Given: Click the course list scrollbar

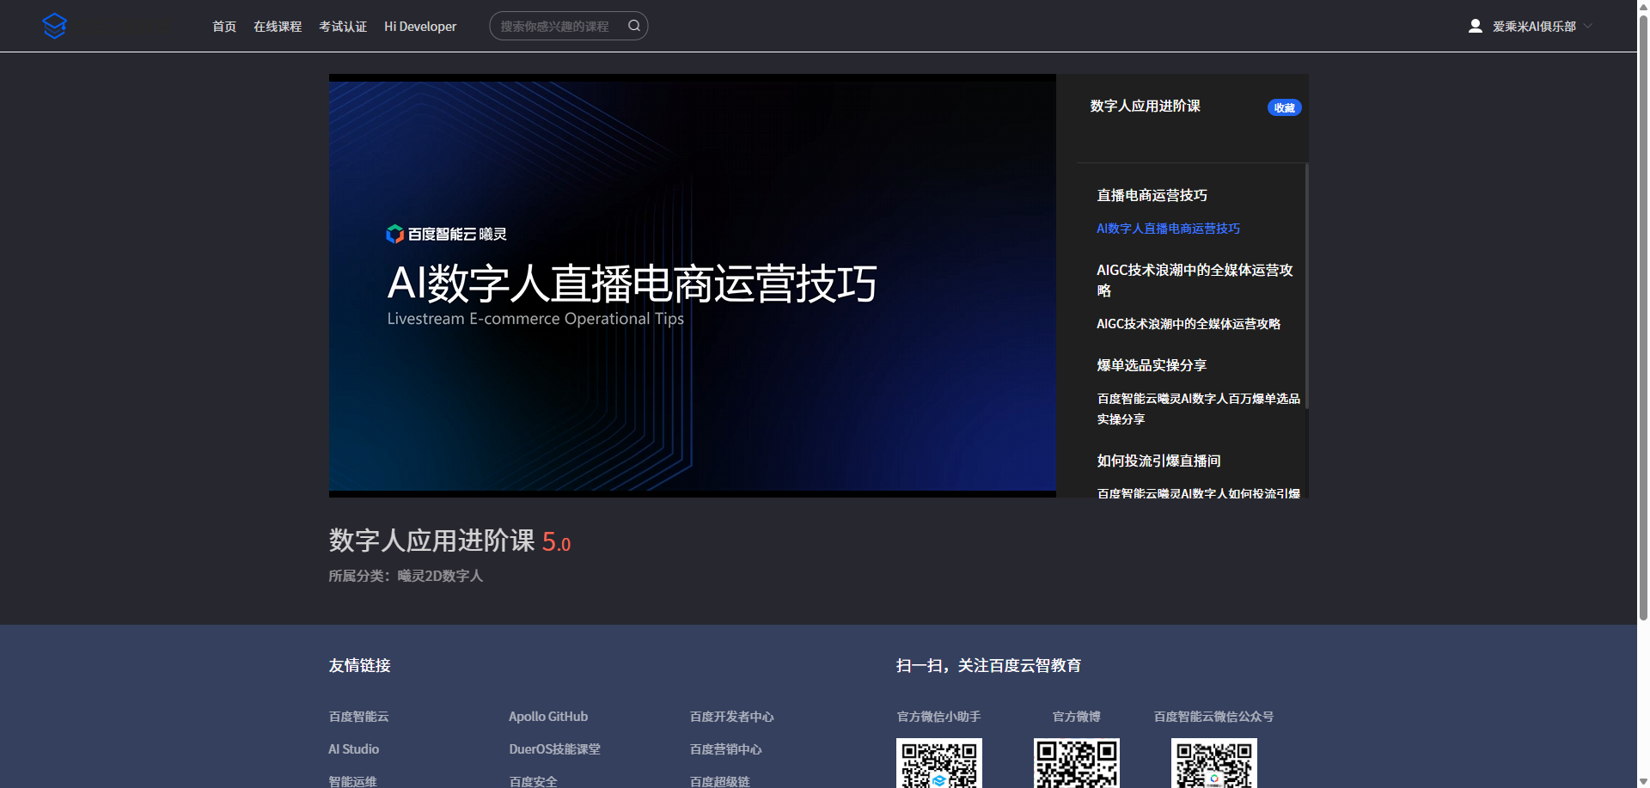Looking at the screenshot, I should (x=1306, y=286).
